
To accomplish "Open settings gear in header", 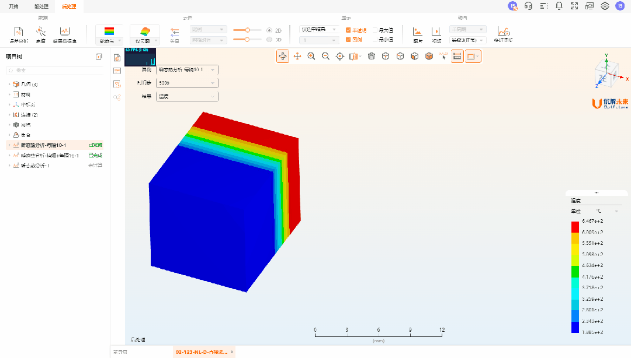I will click(605, 6).
